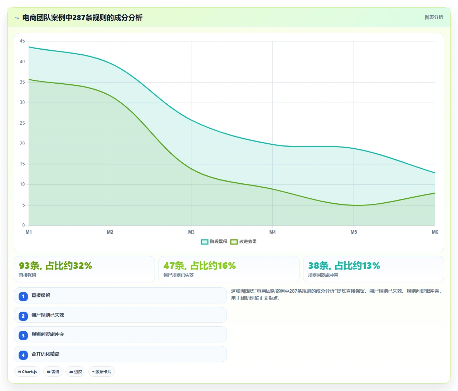The height and width of the screenshot is (391, 458).
Task: Click the lightning icon beside the chart title
Action: pos(17,18)
